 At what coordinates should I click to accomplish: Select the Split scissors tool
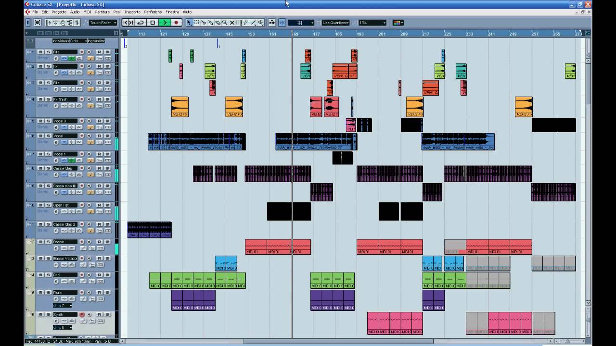pyautogui.click(x=204, y=23)
